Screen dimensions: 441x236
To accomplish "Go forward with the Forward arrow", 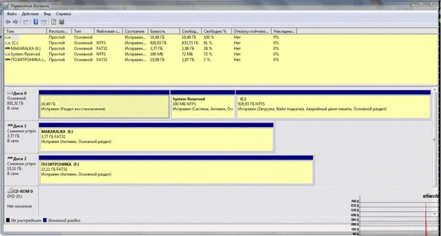I will pyautogui.click(x=16, y=22).
